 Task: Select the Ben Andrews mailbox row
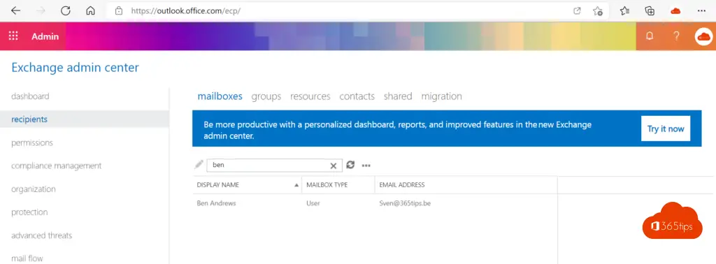[x=375, y=203]
